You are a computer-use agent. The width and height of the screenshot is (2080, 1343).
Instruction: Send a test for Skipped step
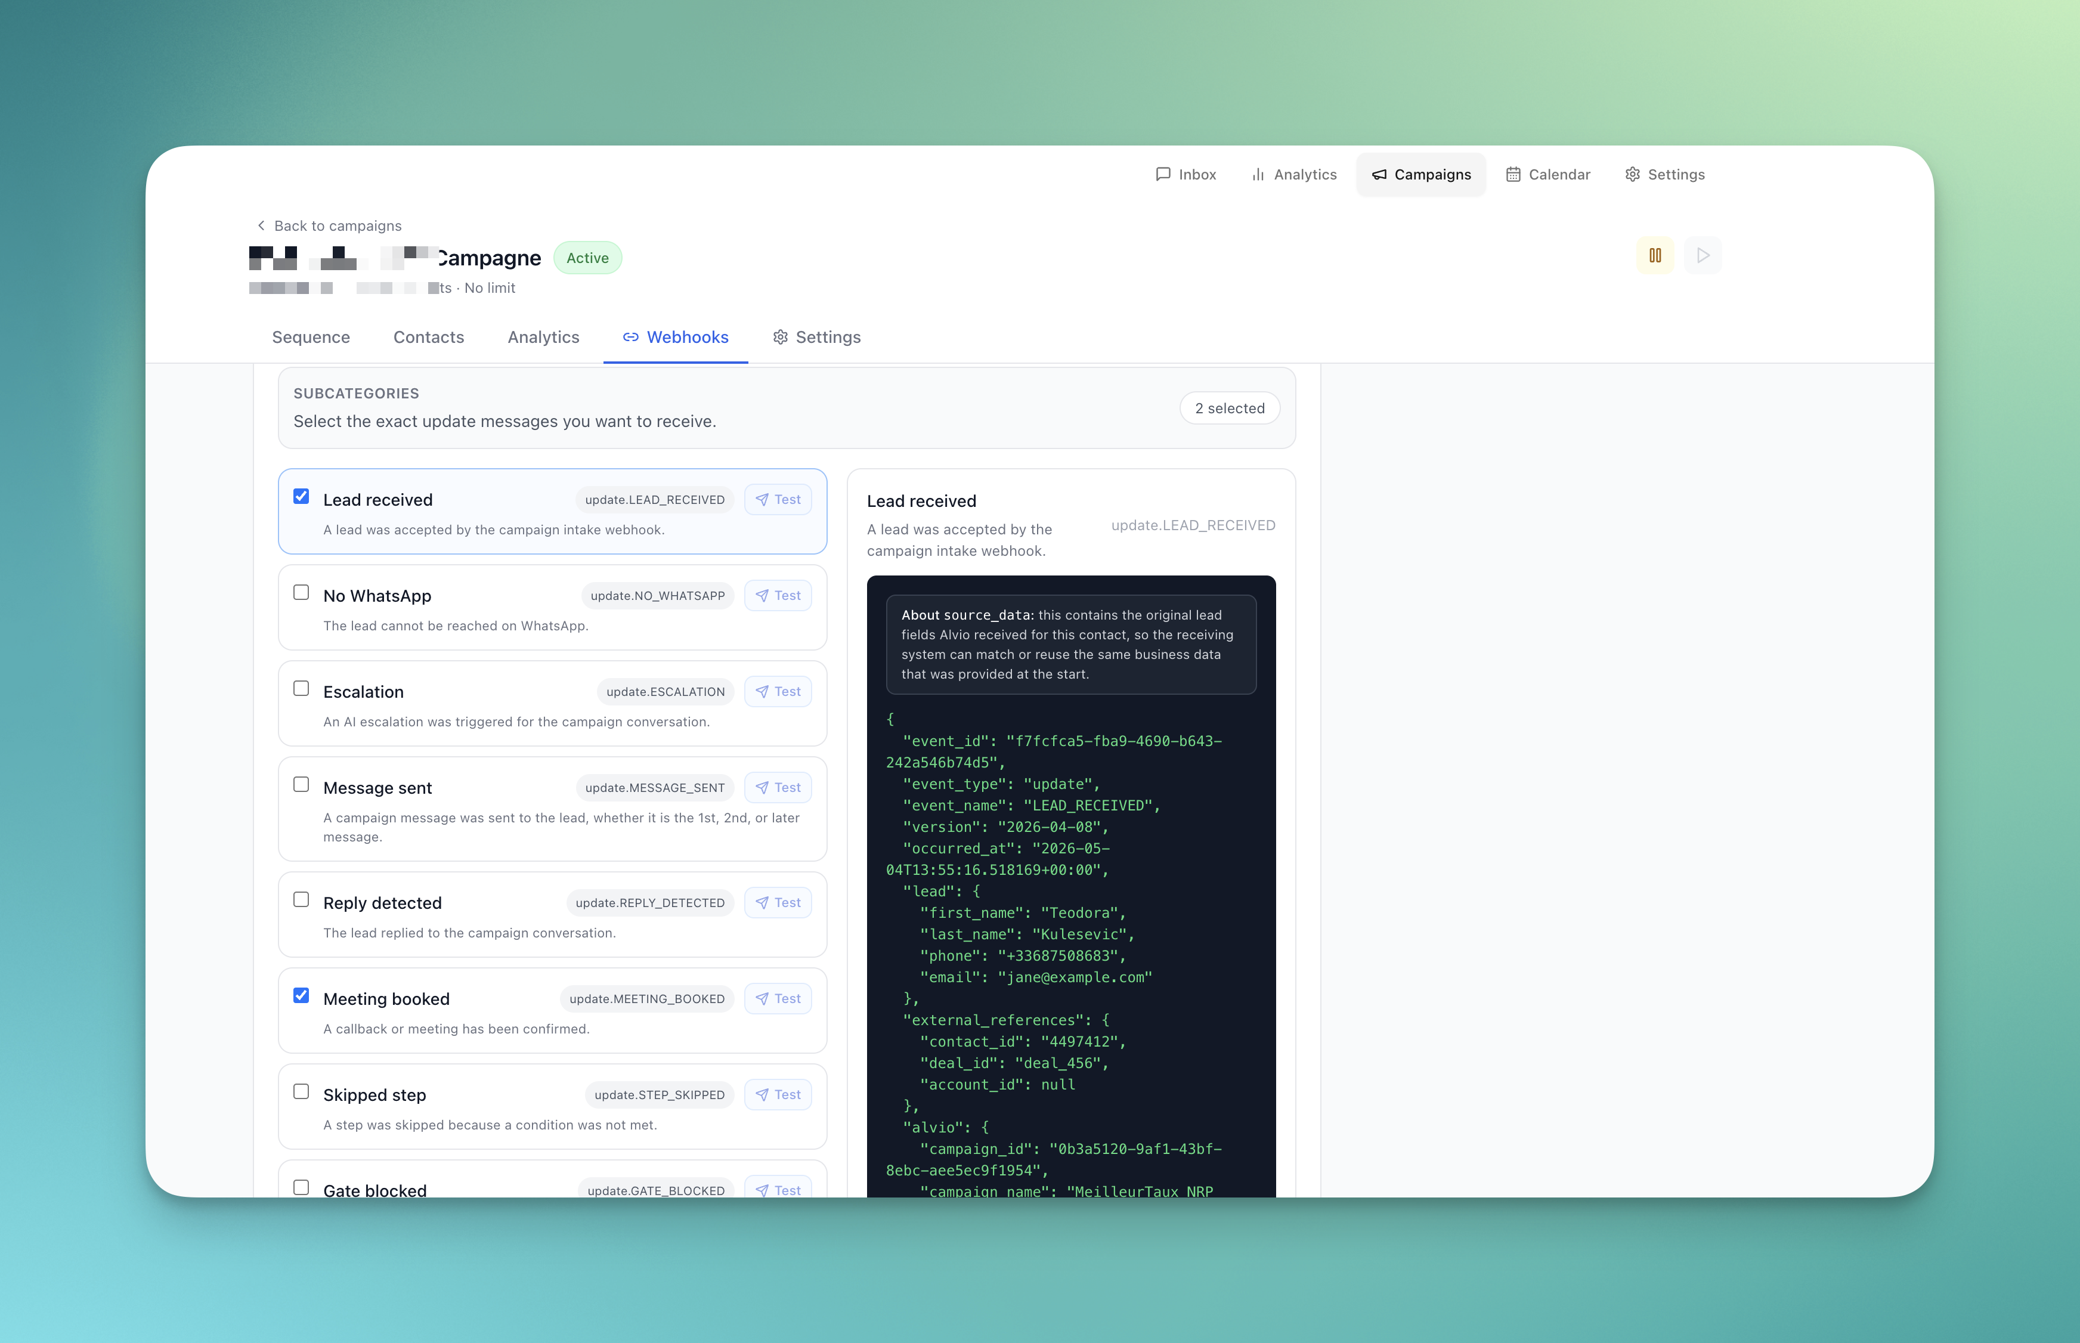[x=778, y=1094]
